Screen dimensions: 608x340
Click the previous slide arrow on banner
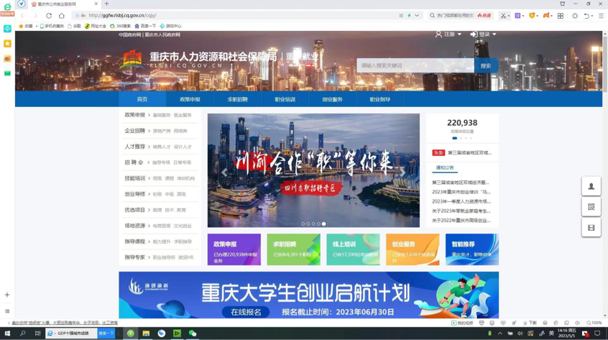(x=224, y=173)
